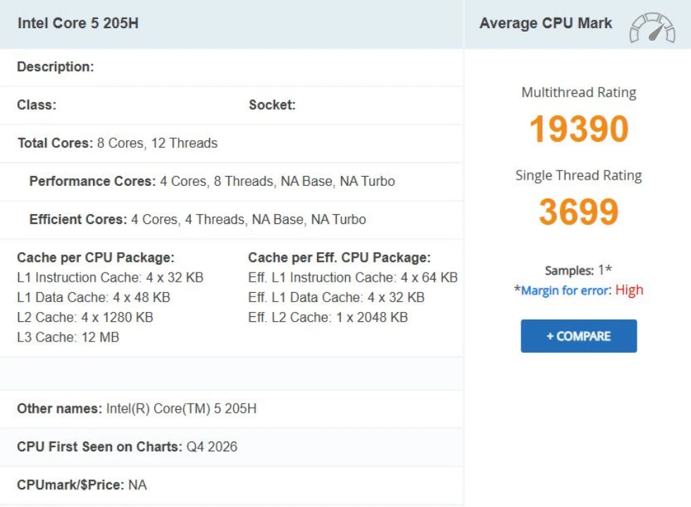Select Total Cores: 8 Cores, 12 Threads

[x=118, y=143]
